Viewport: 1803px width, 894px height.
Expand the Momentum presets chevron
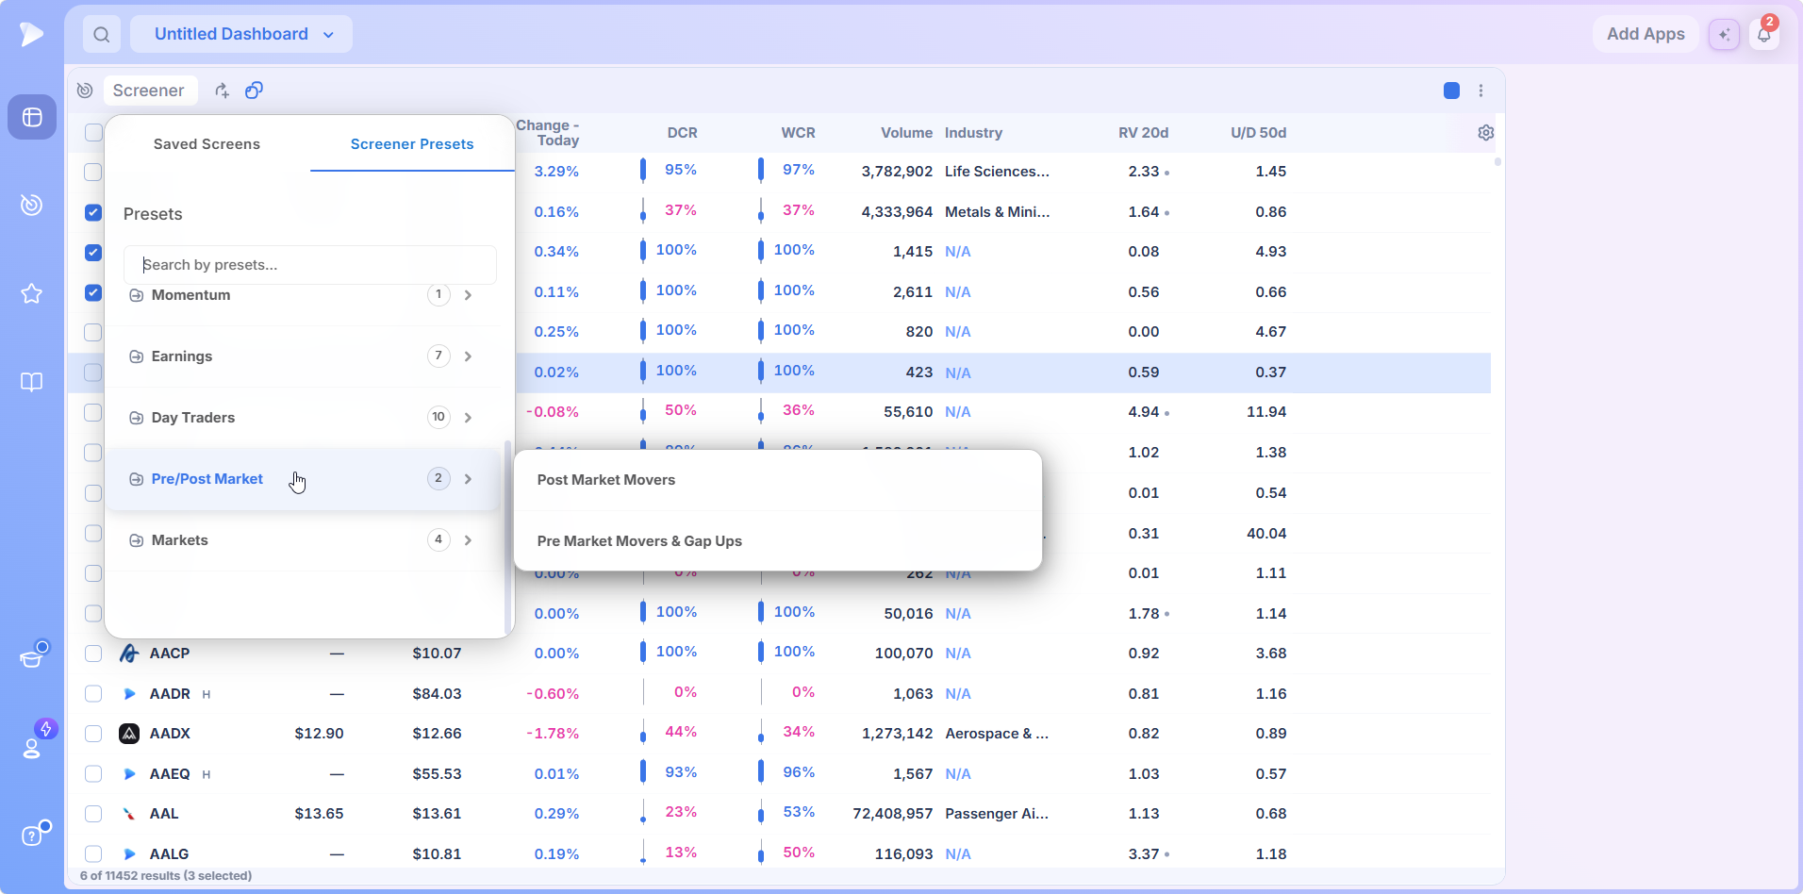(x=468, y=295)
